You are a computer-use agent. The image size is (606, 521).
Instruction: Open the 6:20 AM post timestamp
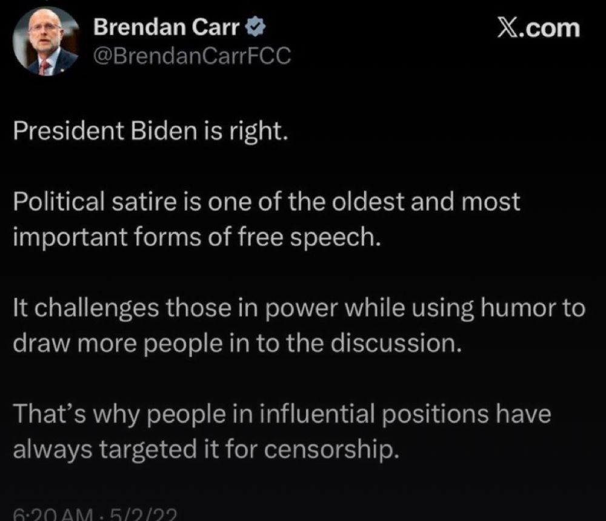tap(53, 515)
